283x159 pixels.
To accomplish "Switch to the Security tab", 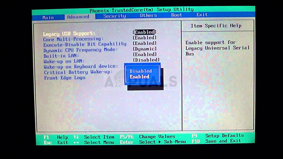I will [x=115, y=16].
